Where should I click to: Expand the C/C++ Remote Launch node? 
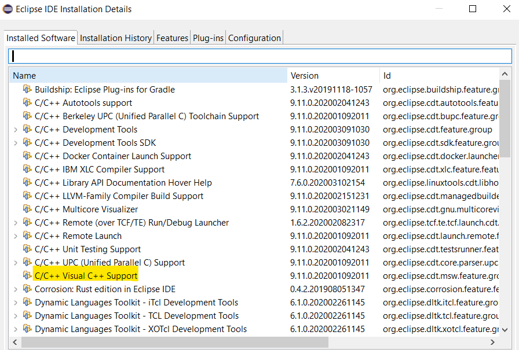[16, 236]
